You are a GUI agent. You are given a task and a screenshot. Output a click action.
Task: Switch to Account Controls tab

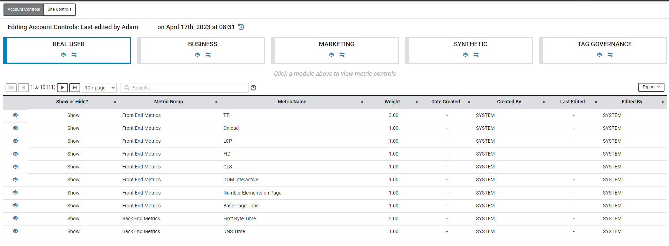24,9
